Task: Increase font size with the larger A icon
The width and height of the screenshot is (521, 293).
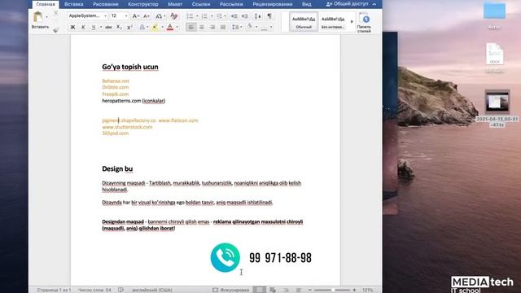Action: coord(136,16)
